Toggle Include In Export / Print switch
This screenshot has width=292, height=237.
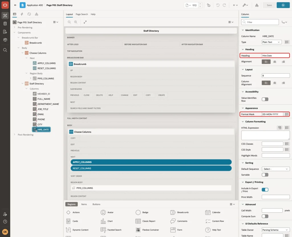(x=265, y=190)
